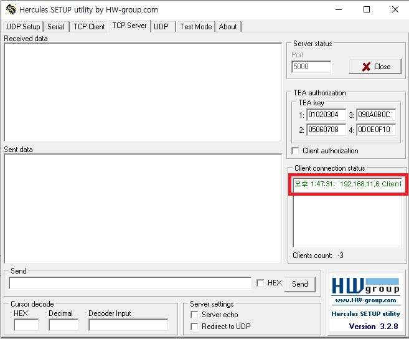The image size is (409, 339).
Task: Click the Send text input field
Action: tap(130, 284)
